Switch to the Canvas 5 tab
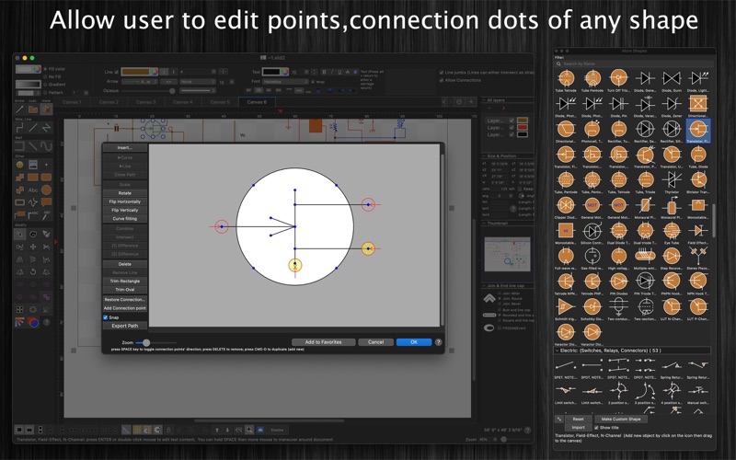 (220, 102)
